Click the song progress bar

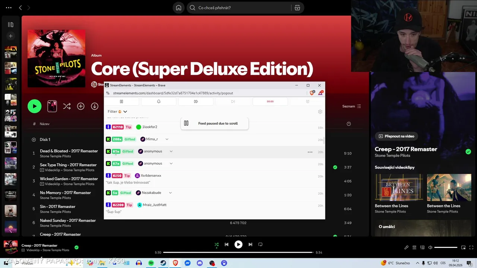238,252
